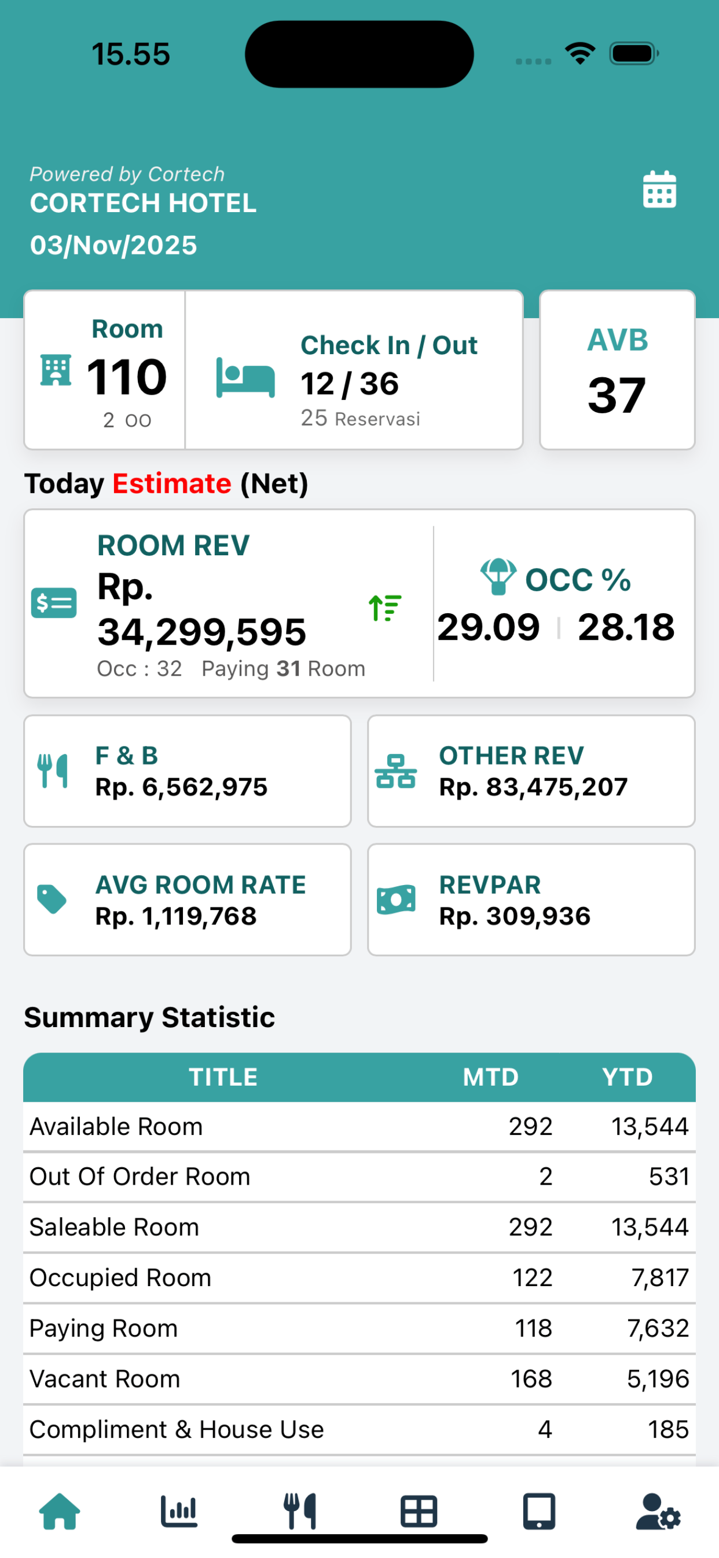Open the calendar date picker icon
Viewport: 719px width, 1558px height.
[659, 190]
